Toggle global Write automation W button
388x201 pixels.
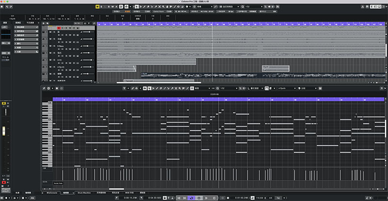click(113, 7)
